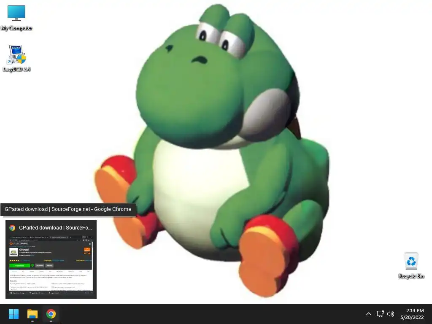Viewport: 432px width, 324px height.
Task: Open File Explorer from the taskbar
Action: [x=32, y=314]
